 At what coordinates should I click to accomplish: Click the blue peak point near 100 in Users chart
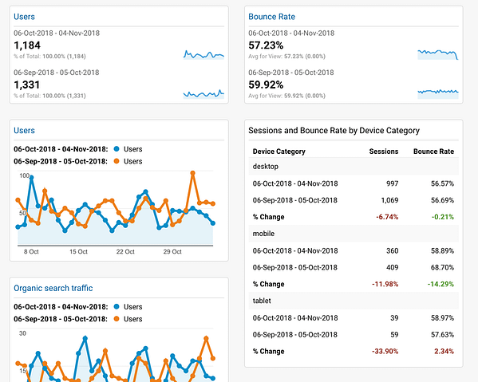pyautogui.click(x=31, y=177)
